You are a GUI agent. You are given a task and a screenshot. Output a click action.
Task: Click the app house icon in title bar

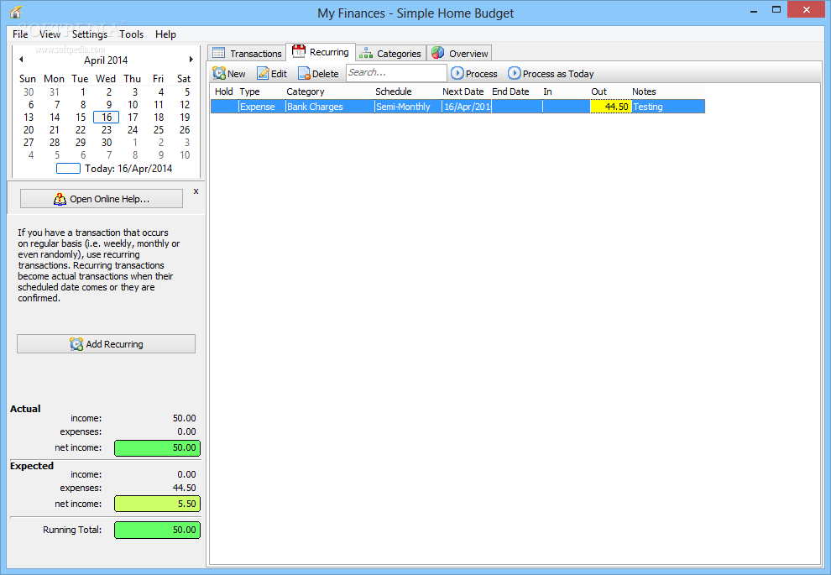pos(15,13)
